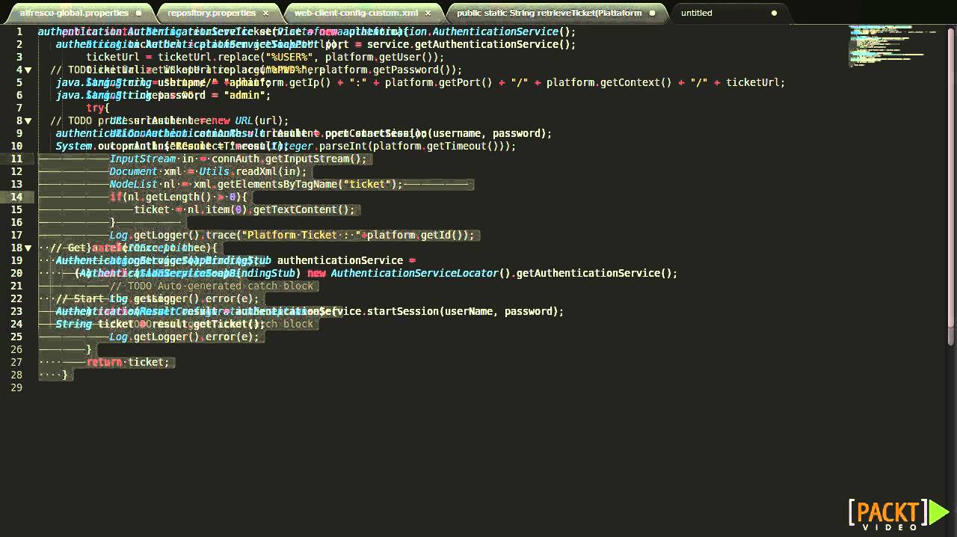The width and height of the screenshot is (957, 537).
Task: Click line number 11 in the gutter
Action: pos(18,159)
